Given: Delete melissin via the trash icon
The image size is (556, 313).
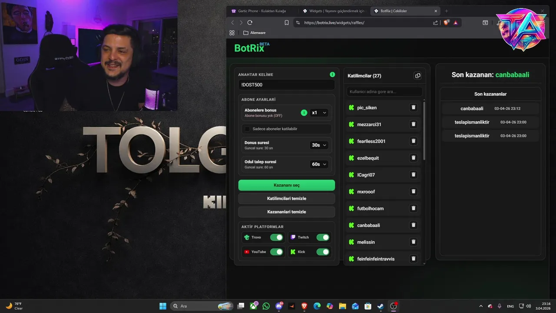Looking at the screenshot, I should 414,242.
